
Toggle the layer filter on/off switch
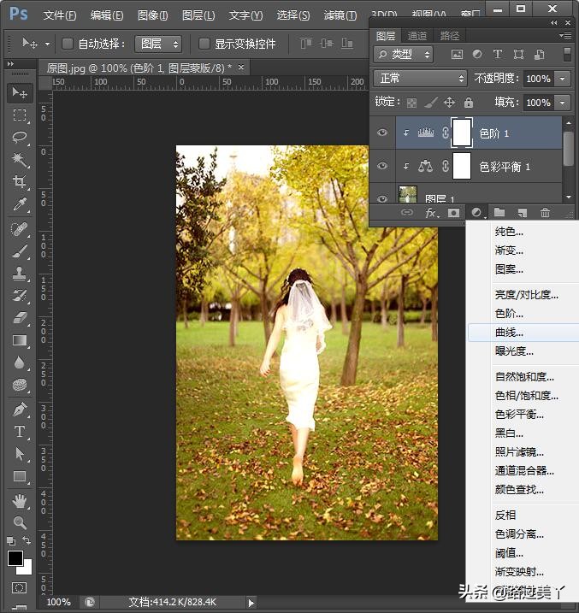click(567, 55)
